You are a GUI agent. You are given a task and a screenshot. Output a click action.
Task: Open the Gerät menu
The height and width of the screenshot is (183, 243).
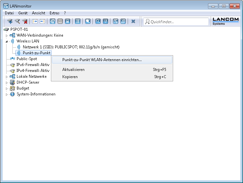tap(23, 13)
